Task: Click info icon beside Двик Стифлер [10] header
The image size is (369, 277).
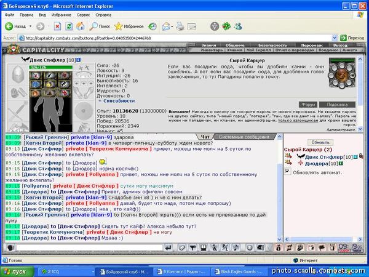Action: [x=78, y=60]
